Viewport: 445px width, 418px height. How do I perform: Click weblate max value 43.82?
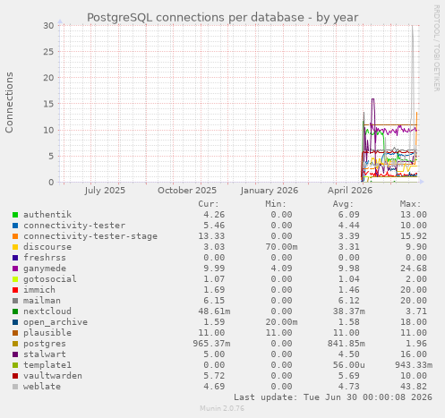414,387
